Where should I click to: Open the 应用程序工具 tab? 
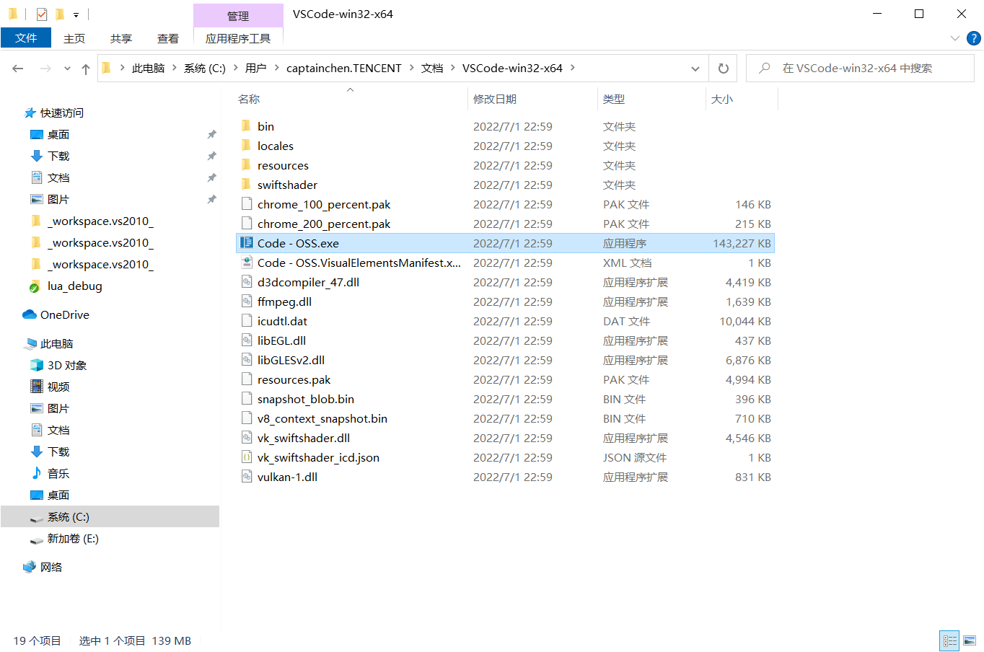[238, 38]
